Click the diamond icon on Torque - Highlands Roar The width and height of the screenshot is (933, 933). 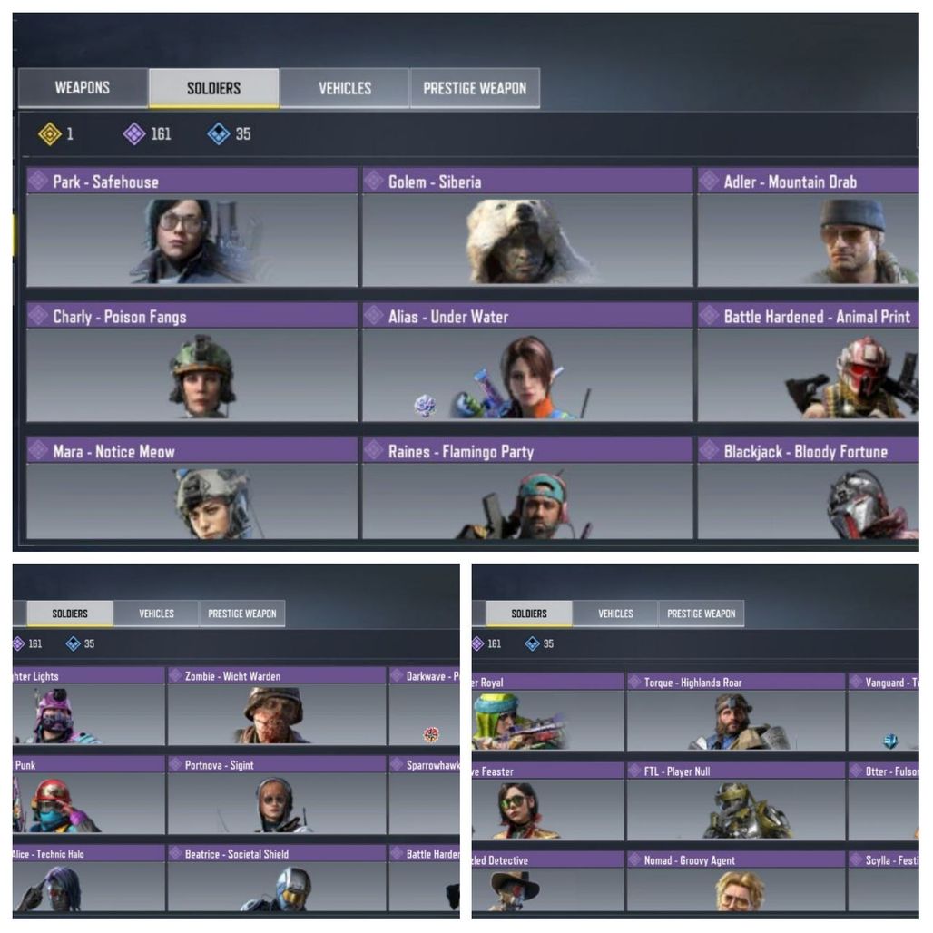tap(635, 682)
